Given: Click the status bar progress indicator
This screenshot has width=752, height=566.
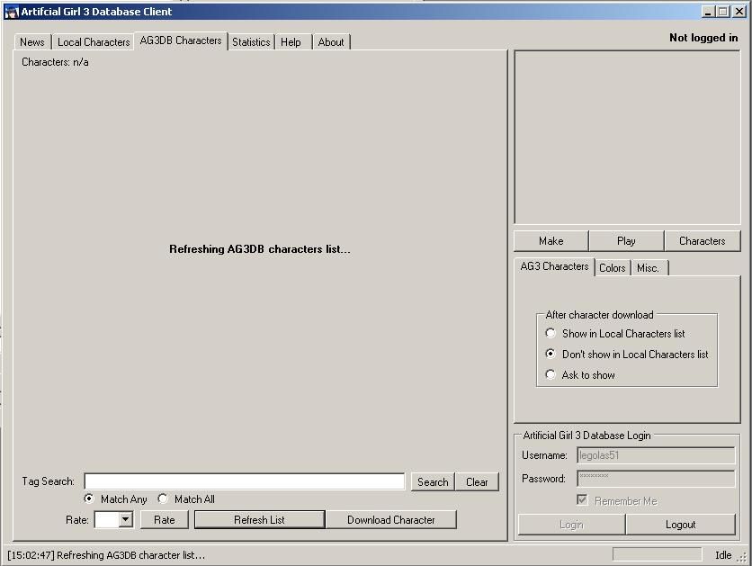Looking at the screenshot, I should (x=657, y=554).
